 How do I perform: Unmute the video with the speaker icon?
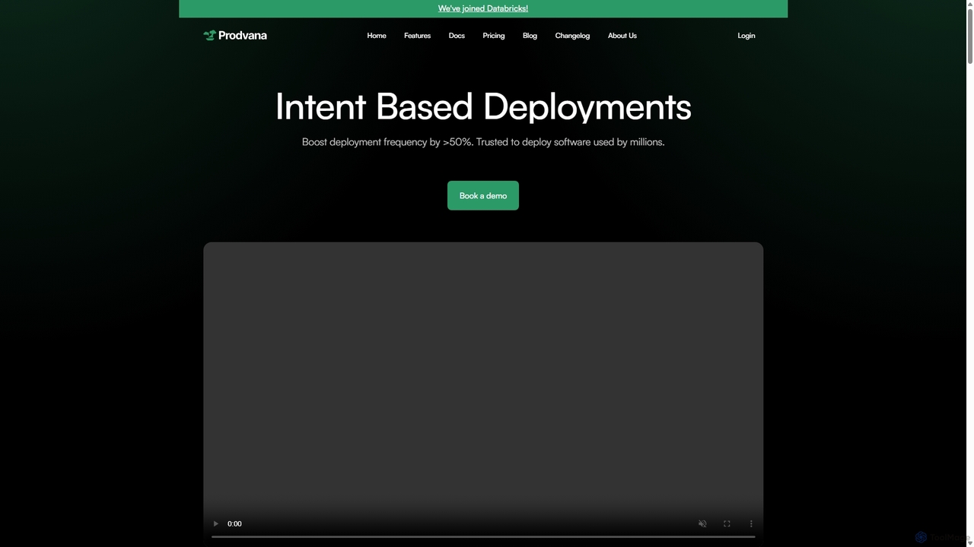[702, 523]
